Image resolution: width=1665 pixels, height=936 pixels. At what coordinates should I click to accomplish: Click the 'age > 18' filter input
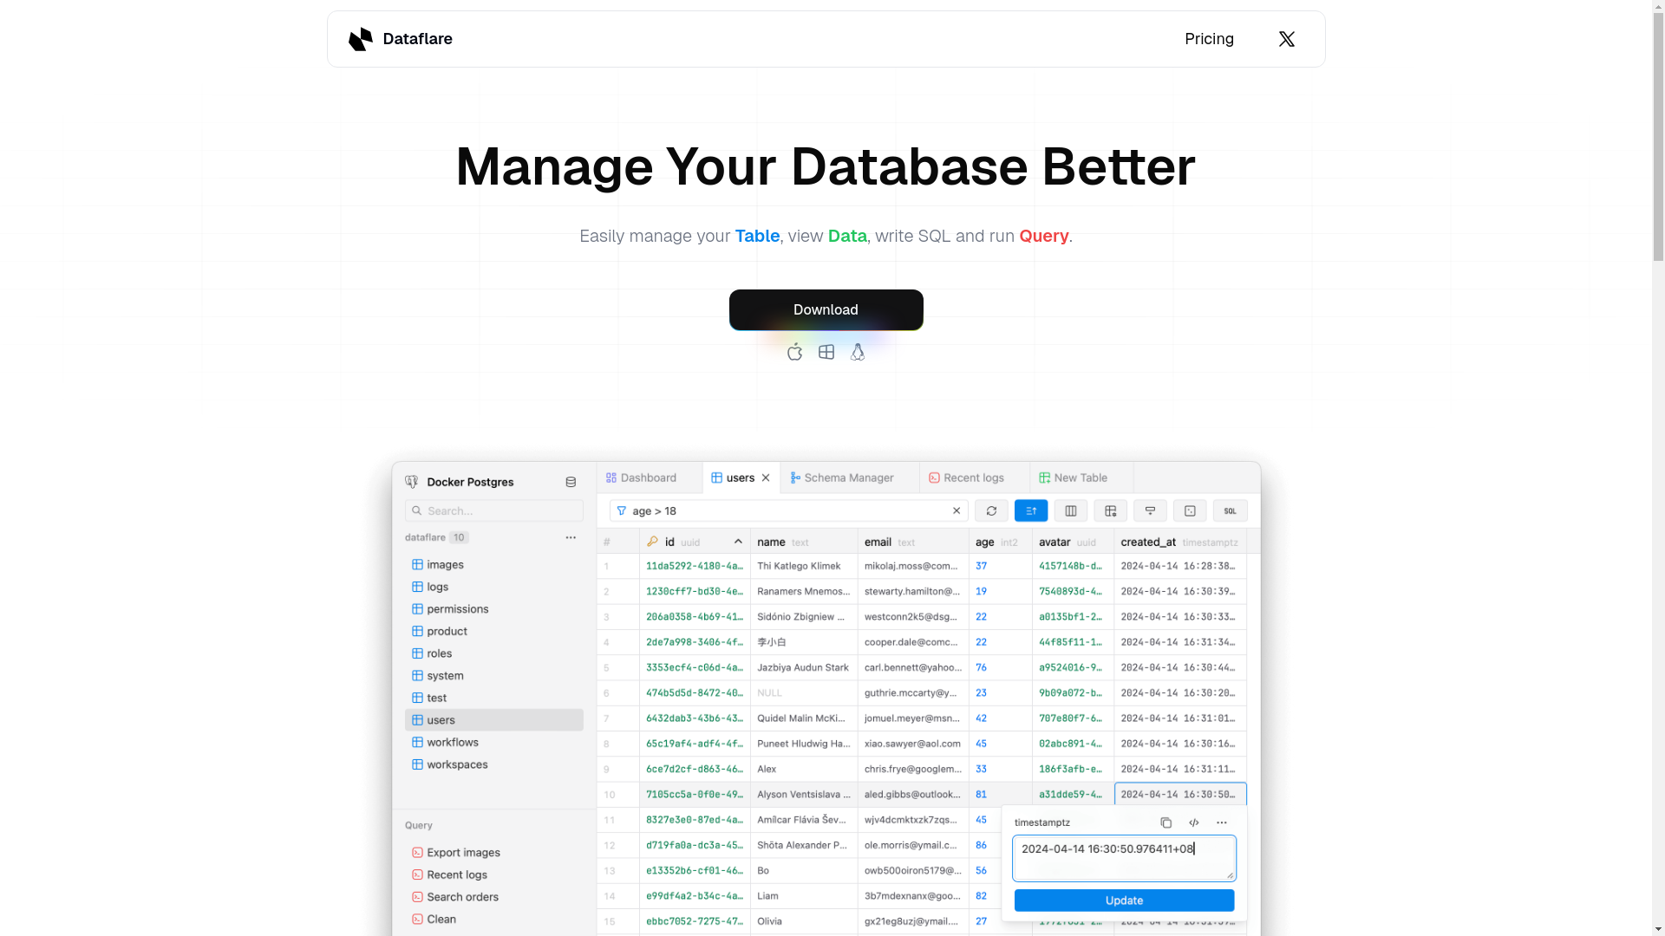point(787,511)
